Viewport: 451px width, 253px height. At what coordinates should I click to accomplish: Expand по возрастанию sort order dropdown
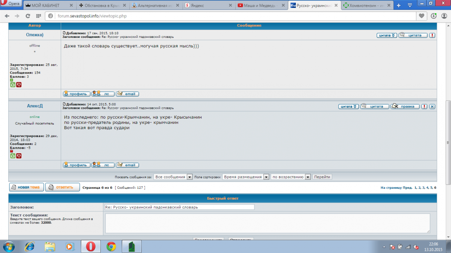click(308, 177)
